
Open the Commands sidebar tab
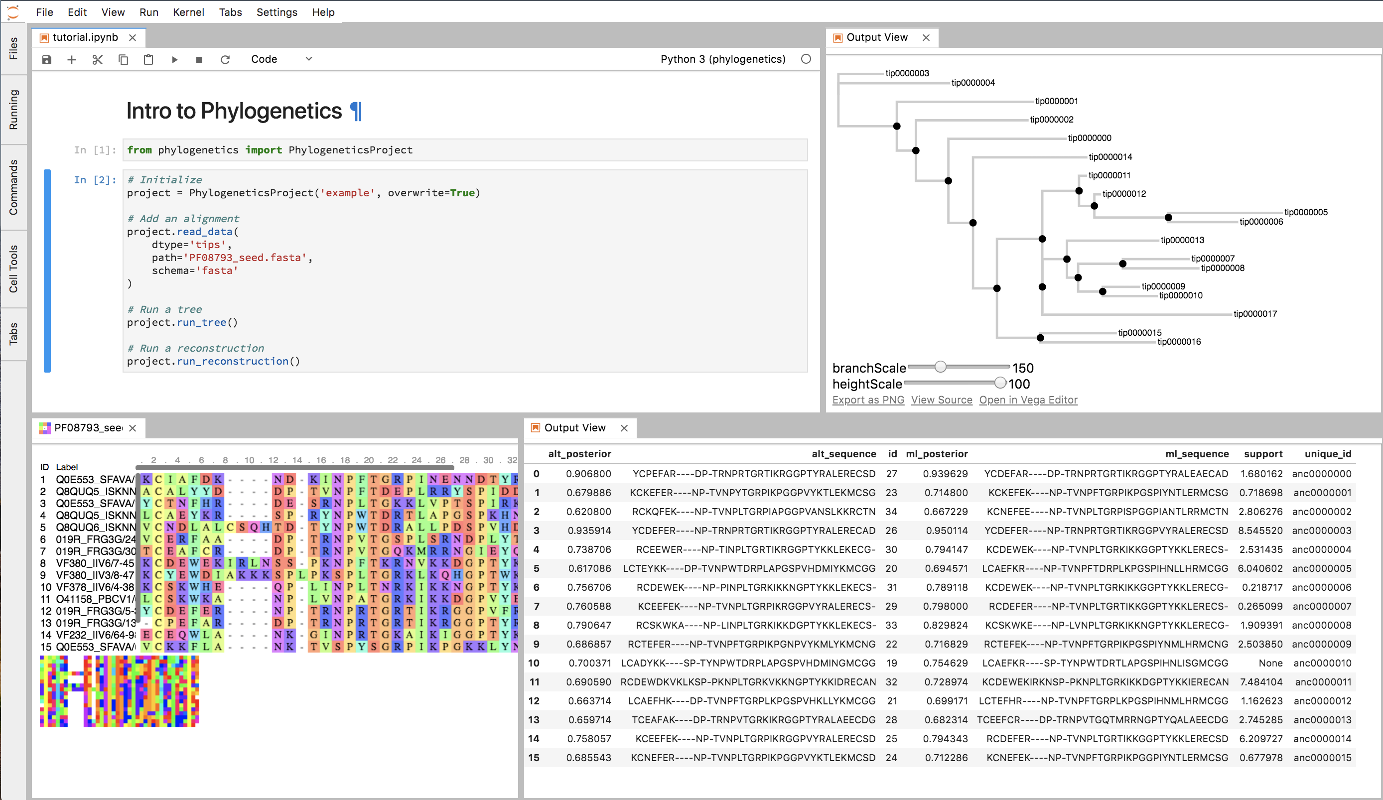13,187
